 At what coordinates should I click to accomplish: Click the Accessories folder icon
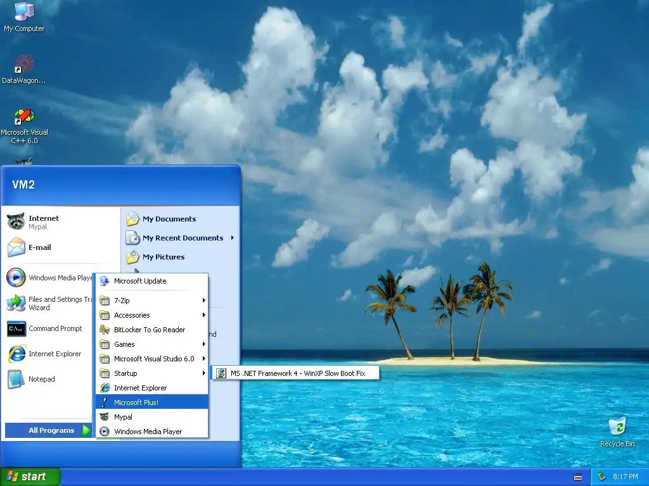[105, 315]
